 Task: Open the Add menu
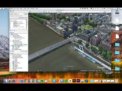point(28,8)
